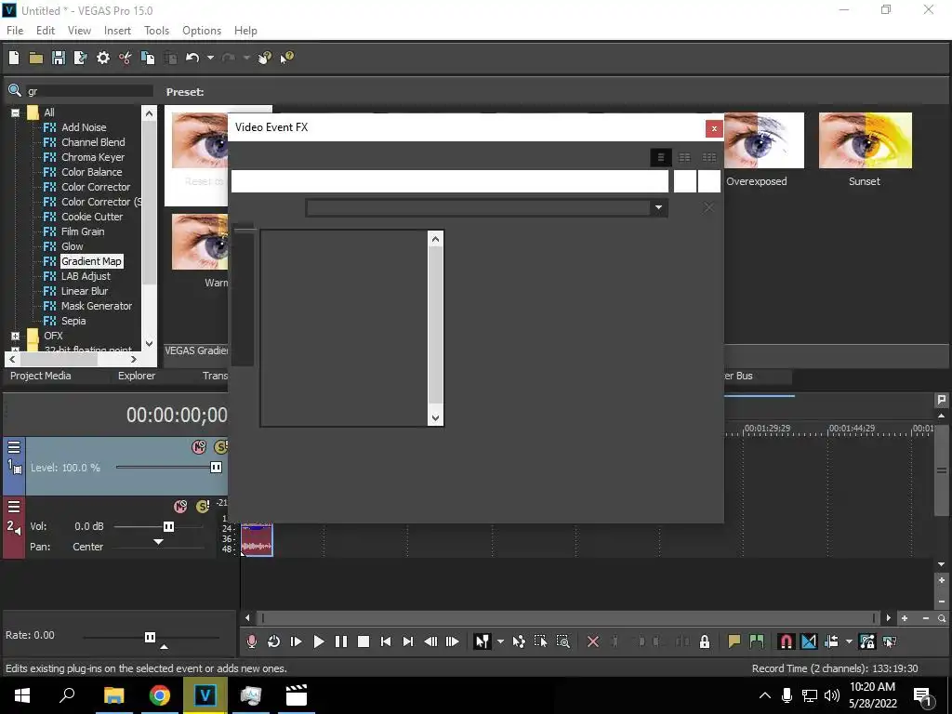Screen dimensions: 952x714
Task: Click scroll down arrow in Video Event FX list
Action: pyautogui.click(x=435, y=417)
